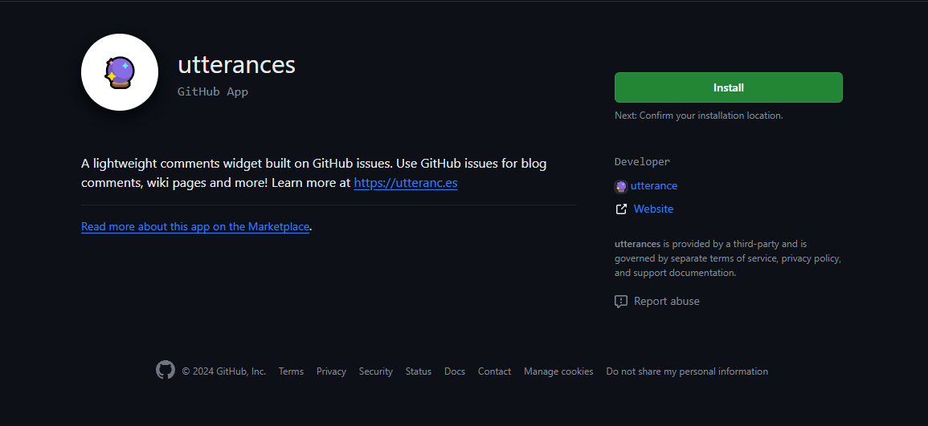This screenshot has height=426, width=928.
Task: Open the https://utteranc.es link
Action: 406,183
